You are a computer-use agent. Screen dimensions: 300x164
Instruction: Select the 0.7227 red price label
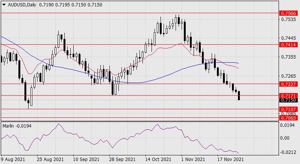pos(288,84)
